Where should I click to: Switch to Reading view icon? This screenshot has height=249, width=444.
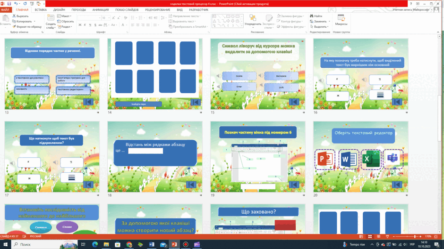379,237
